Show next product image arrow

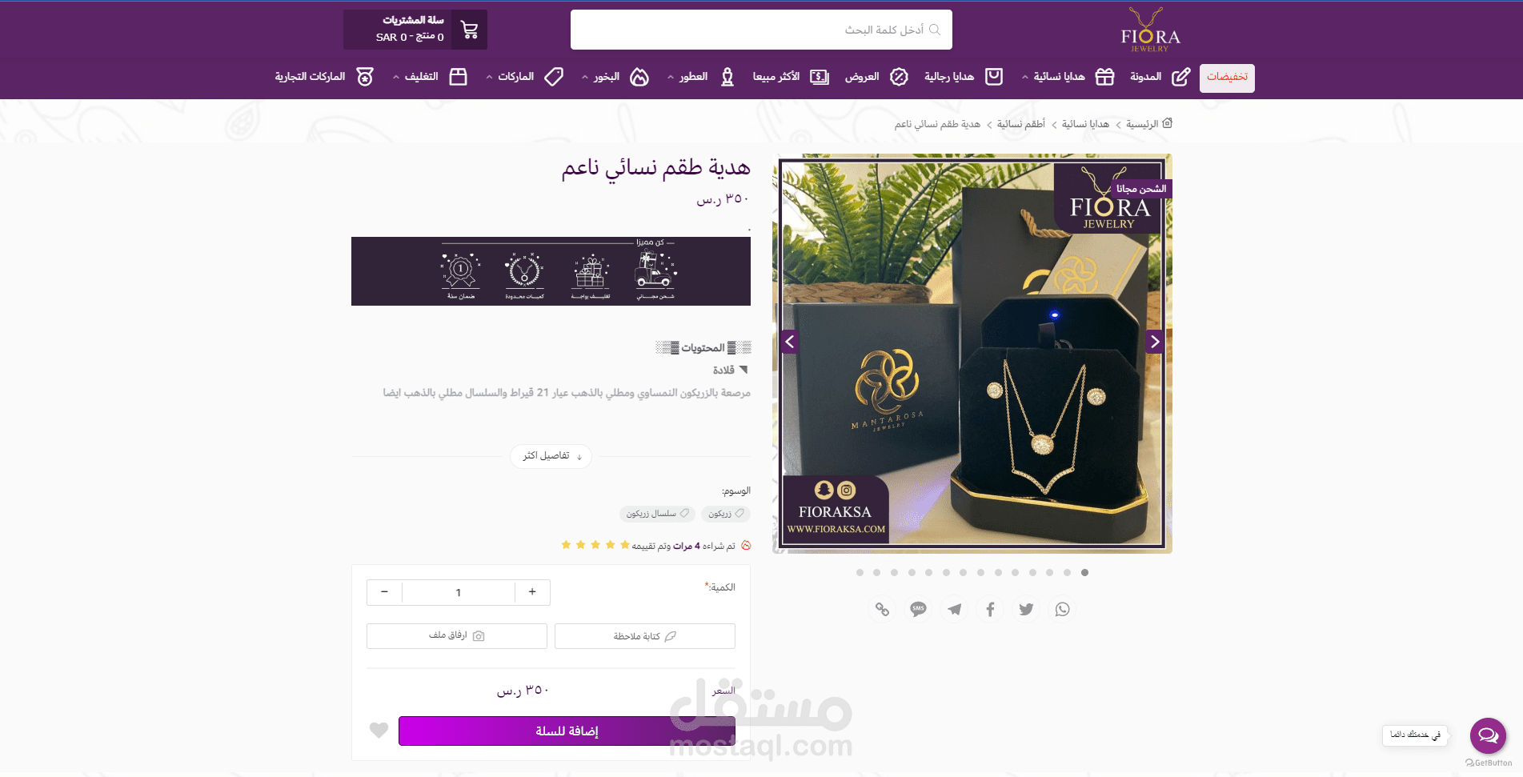tap(1154, 342)
